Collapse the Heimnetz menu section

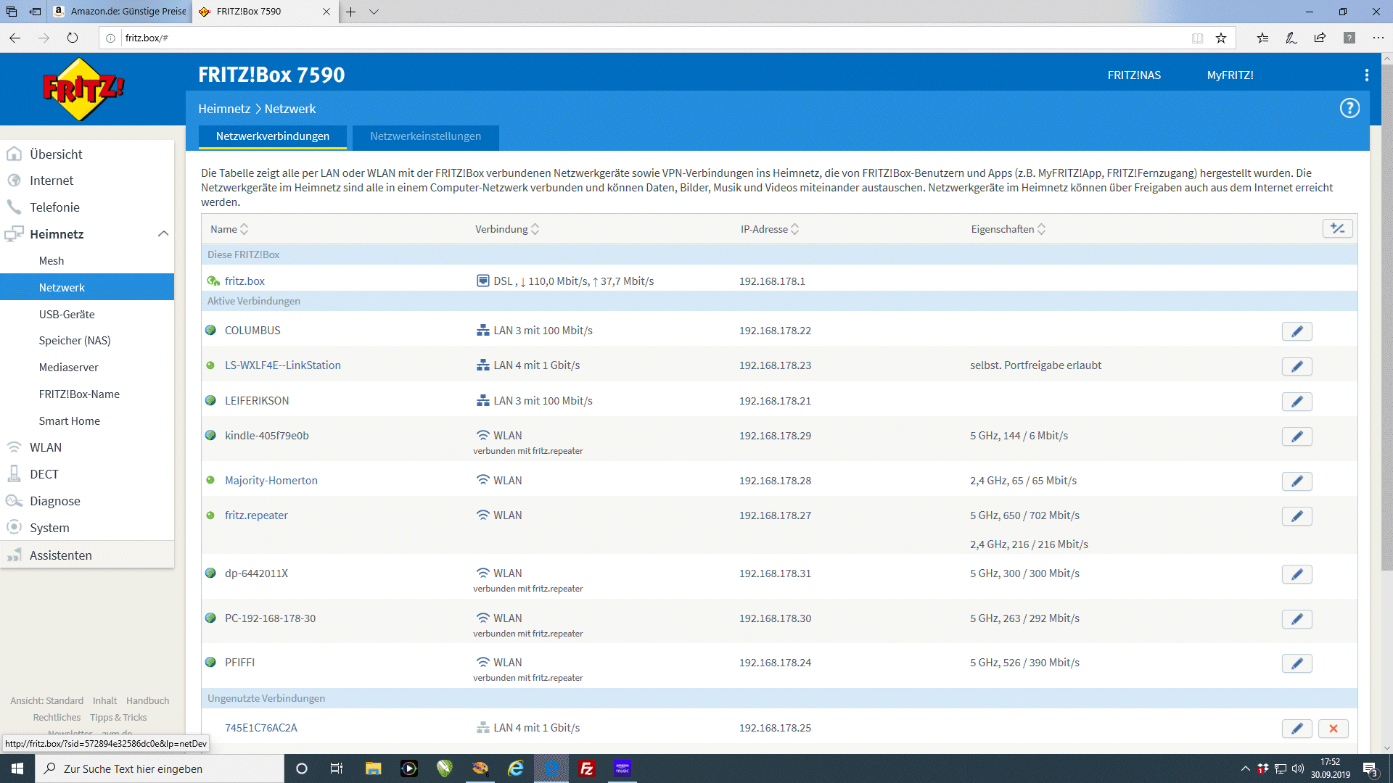click(x=163, y=233)
